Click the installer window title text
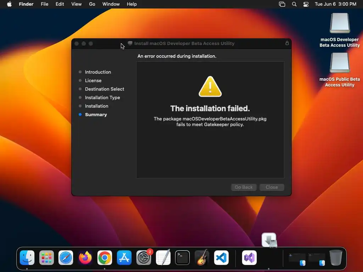363x272 pixels. pyautogui.click(x=184, y=43)
